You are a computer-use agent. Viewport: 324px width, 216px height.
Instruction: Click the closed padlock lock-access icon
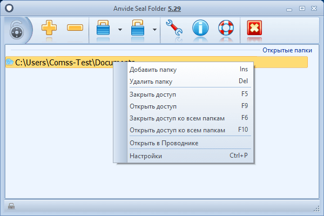(103, 28)
